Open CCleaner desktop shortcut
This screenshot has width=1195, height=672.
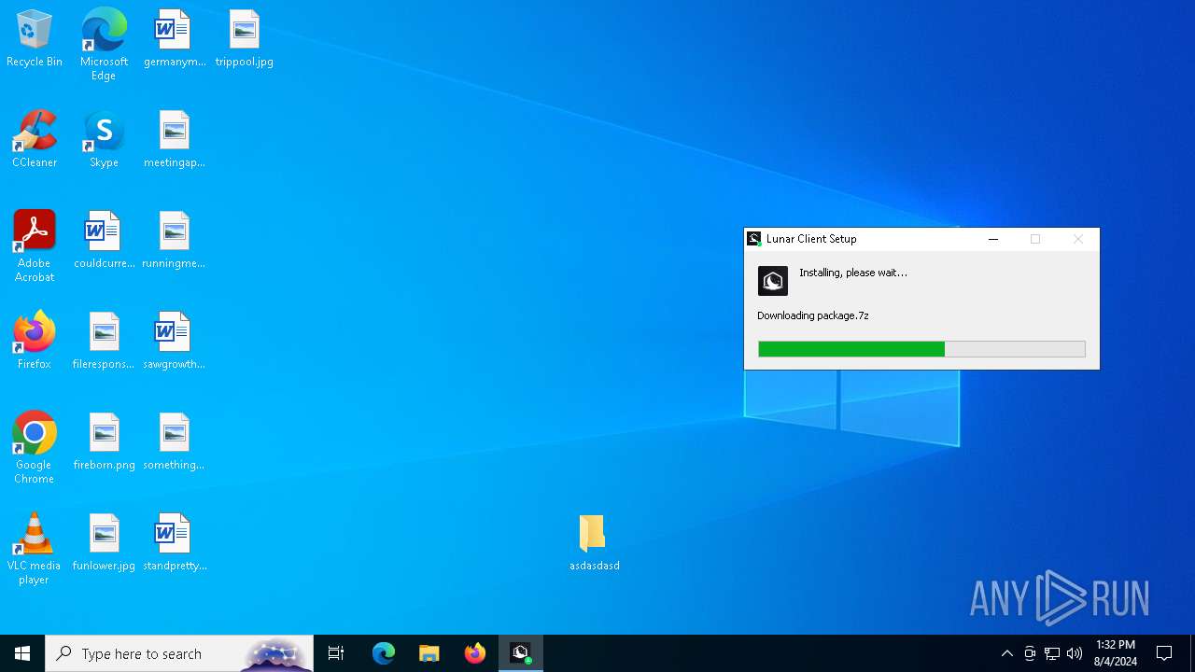(35, 140)
